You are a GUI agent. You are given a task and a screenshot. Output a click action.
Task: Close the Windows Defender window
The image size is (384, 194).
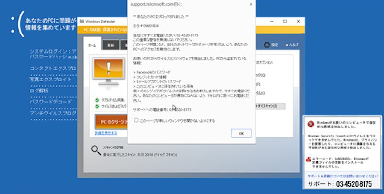(x=298, y=22)
